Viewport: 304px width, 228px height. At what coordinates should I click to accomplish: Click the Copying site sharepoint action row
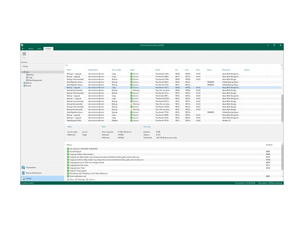[x=173, y=157]
